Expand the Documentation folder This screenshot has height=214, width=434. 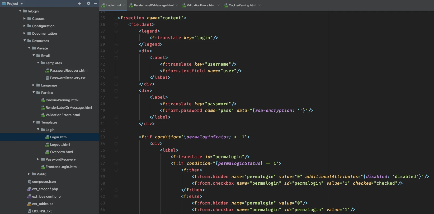point(25,33)
